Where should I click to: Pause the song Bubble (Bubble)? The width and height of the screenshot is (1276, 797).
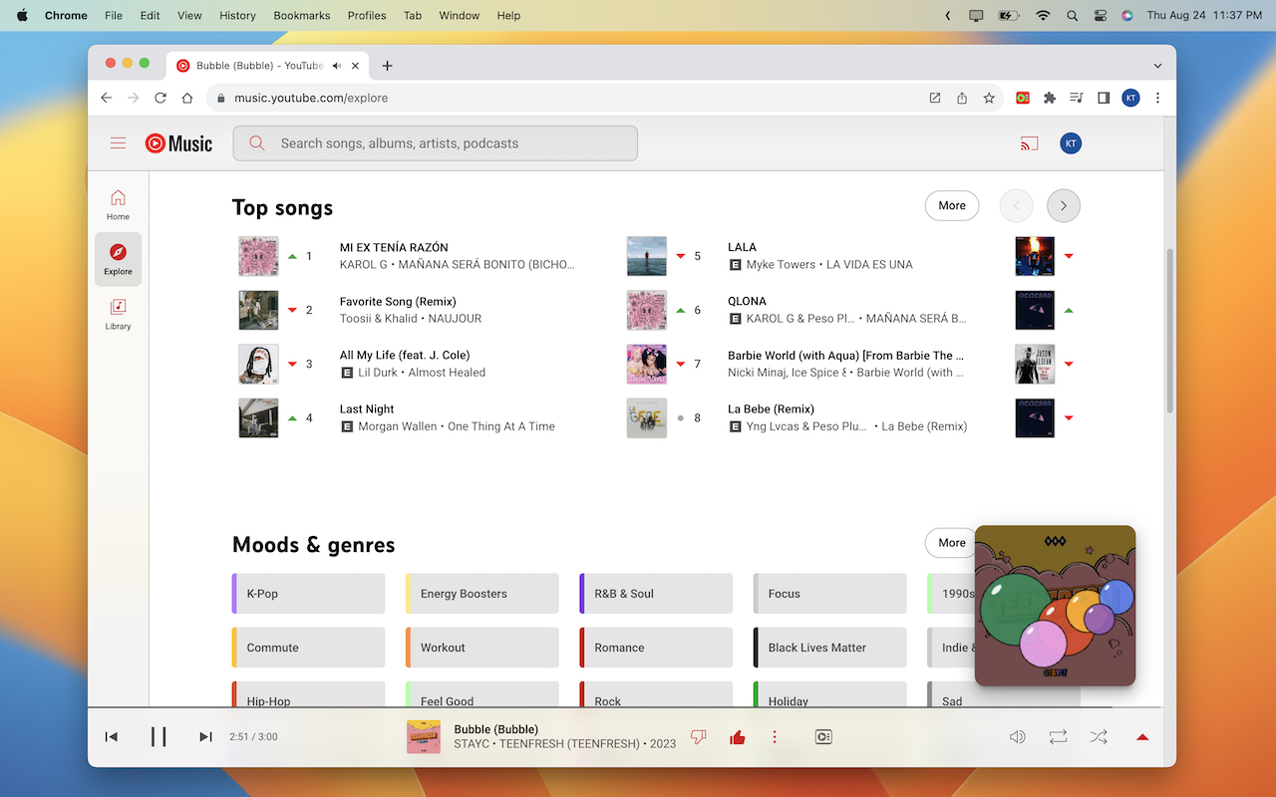coord(159,736)
